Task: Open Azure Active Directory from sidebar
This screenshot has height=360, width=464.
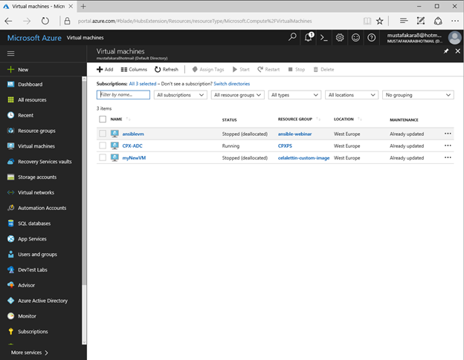Action: point(41,301)
